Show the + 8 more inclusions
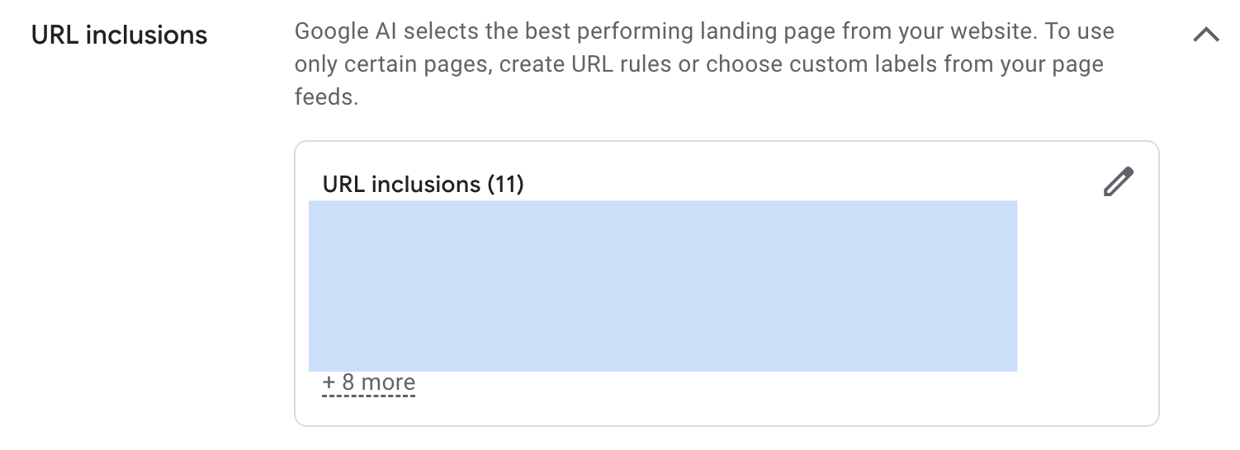The width and height of the screenshot is (1240, 450). (x=368, y=383)
